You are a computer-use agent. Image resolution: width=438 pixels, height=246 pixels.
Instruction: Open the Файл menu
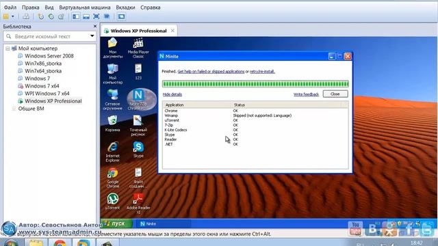tap(10, 8)
